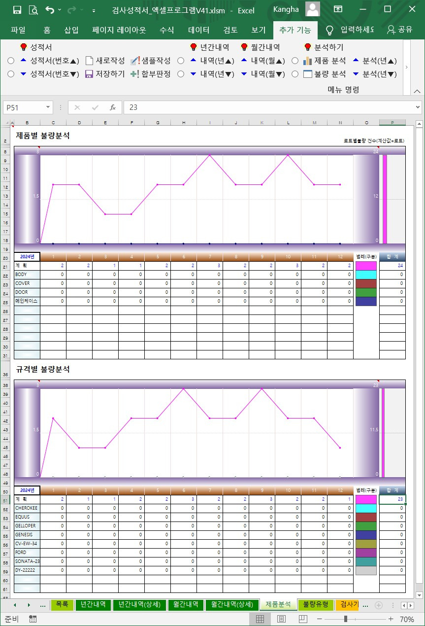
Task: Select radio button beside 불량 분석
Action: click(295, 74)
